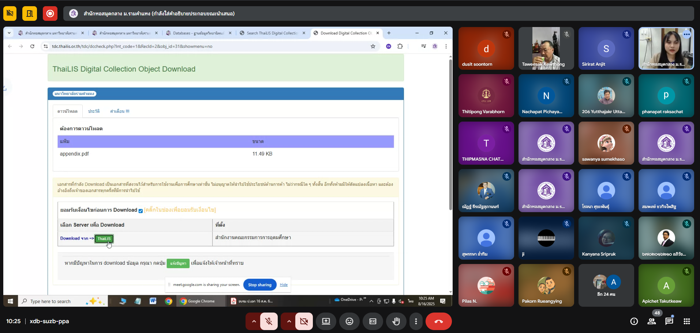Click Windows Start button in shared screen
Screen dimensions: 700x333
point(10,301)
